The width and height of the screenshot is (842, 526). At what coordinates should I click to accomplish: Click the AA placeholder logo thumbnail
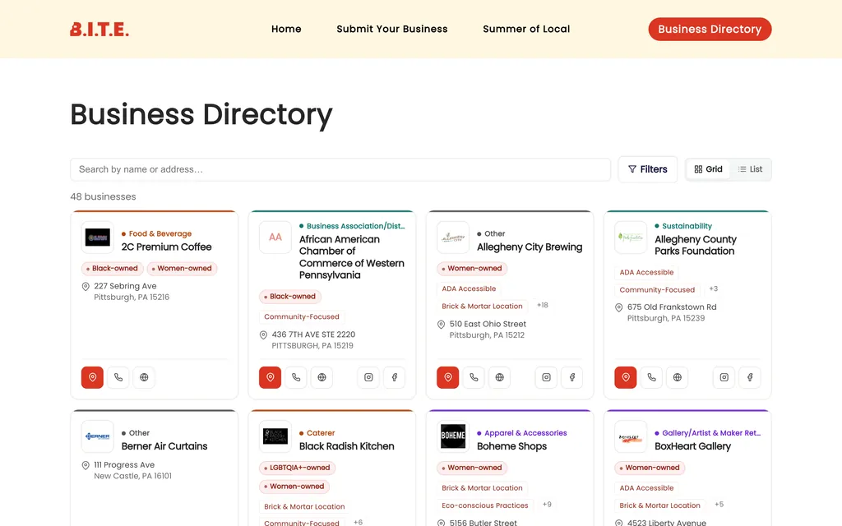(275, 238)
